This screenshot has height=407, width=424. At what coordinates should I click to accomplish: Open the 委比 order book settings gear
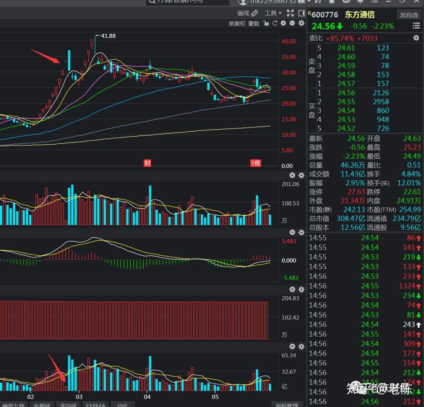(x=416, y=38)
